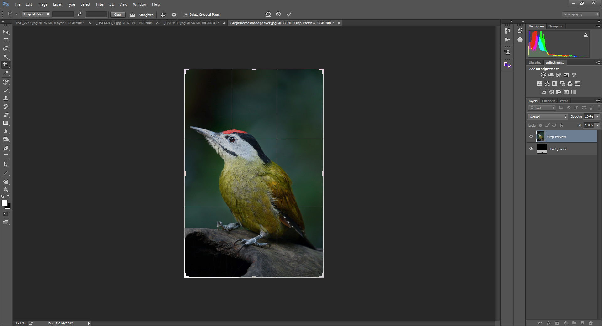Click the Clear button
Viewport: 602px width, 326px height.
118,15
